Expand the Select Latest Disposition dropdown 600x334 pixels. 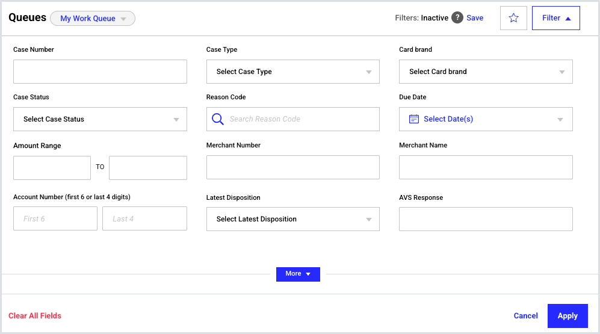(x=292, y=219)
